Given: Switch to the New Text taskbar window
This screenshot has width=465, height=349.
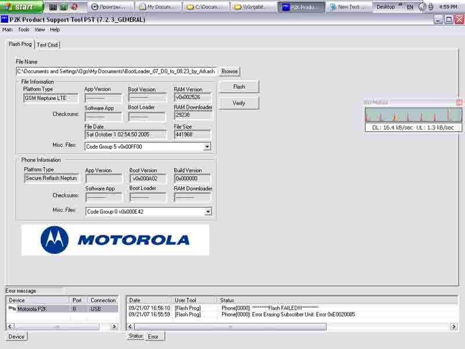Looking at the screenshot, I should click(349, 7).
